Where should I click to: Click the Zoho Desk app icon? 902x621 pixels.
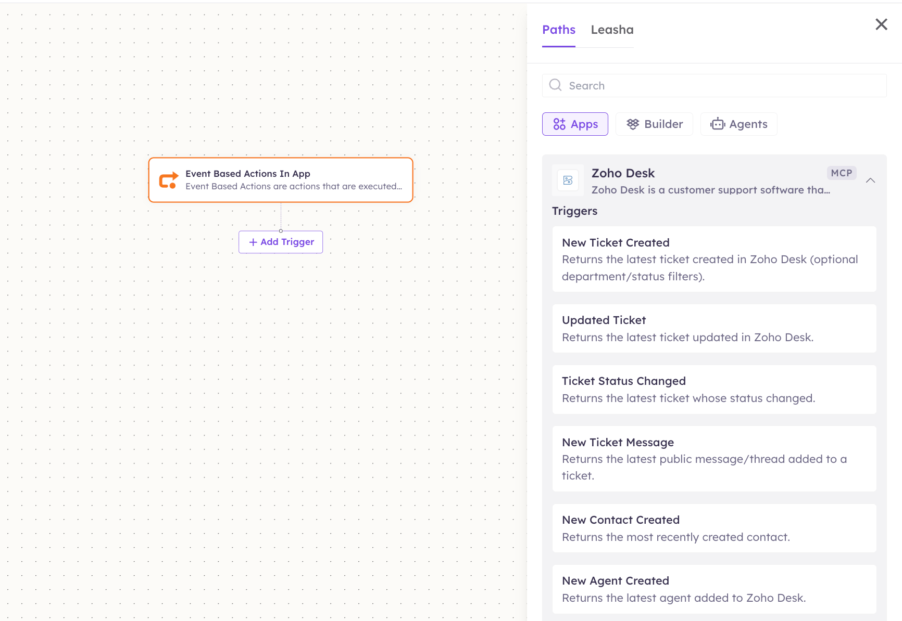point(568,180)
